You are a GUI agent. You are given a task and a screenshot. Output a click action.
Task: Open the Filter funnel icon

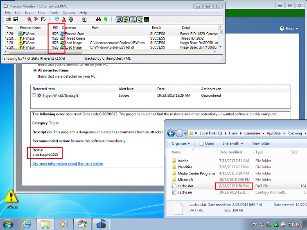(x=57, y=19)
